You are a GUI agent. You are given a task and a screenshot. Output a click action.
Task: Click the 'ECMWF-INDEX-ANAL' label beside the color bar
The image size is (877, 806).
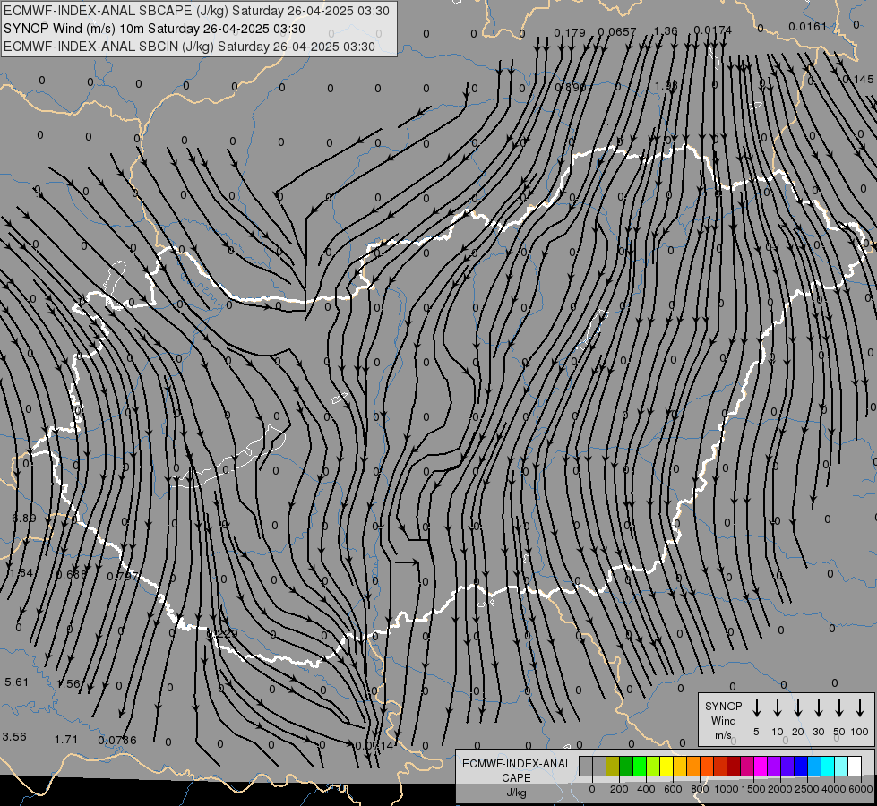point(516,764)
